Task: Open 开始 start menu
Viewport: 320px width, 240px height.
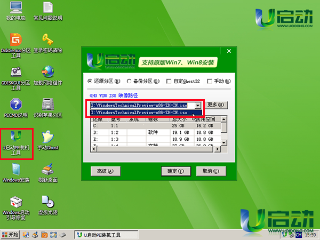Action: (10, 235)
